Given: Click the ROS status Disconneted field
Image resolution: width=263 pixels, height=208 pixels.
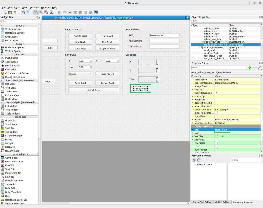Looking at the screenshot, I should click(164, 36).
